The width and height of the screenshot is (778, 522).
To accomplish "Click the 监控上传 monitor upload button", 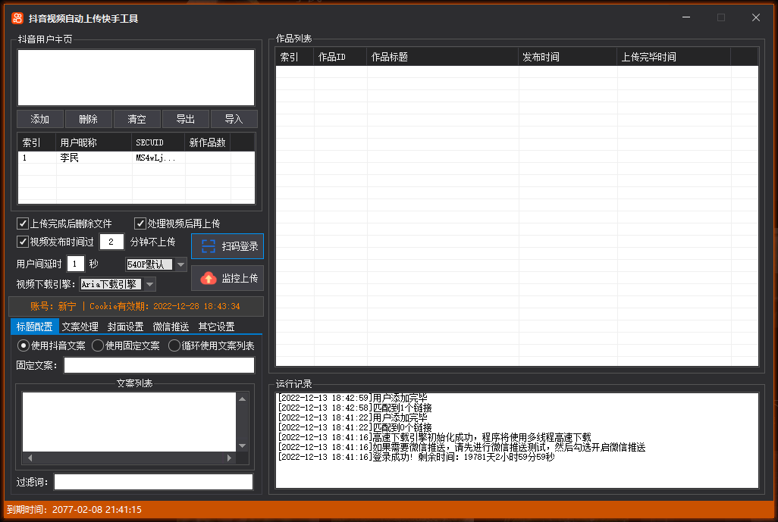I will (227, 278).
